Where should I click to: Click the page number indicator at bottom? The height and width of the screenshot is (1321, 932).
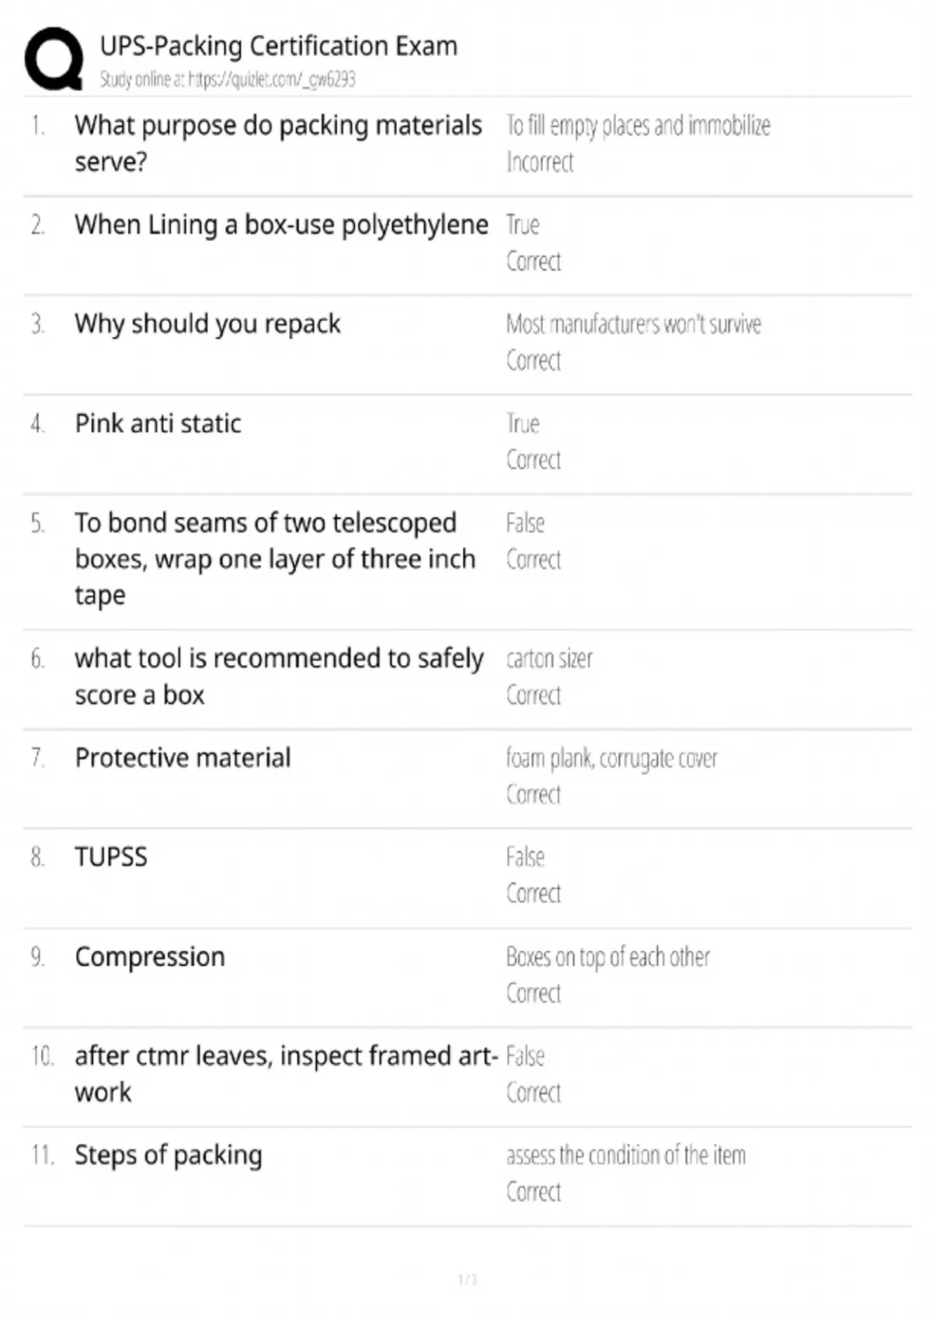467,1279
